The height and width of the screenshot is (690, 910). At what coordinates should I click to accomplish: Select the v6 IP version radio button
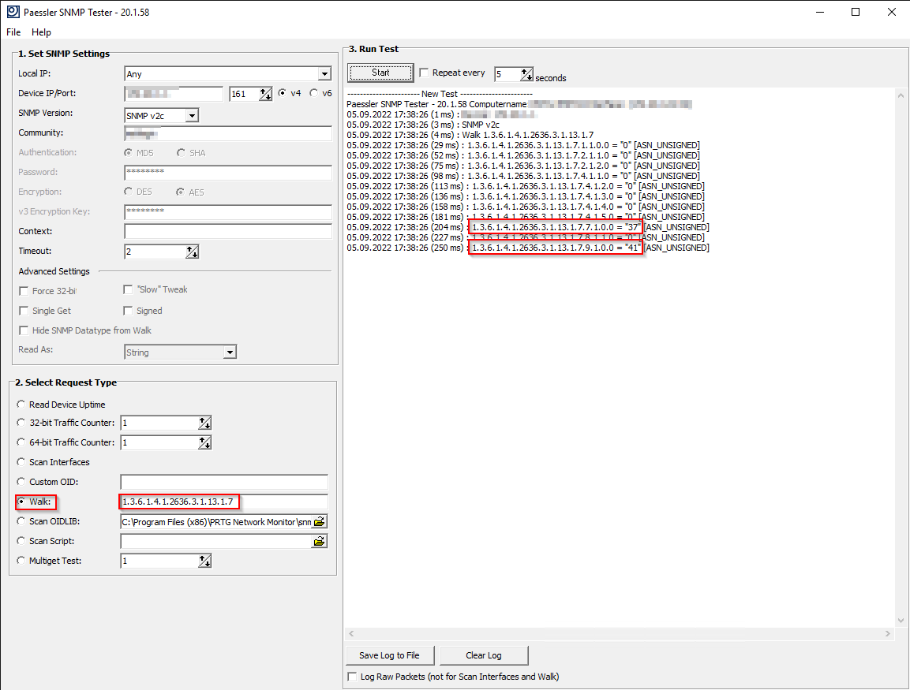pos(314,93)
